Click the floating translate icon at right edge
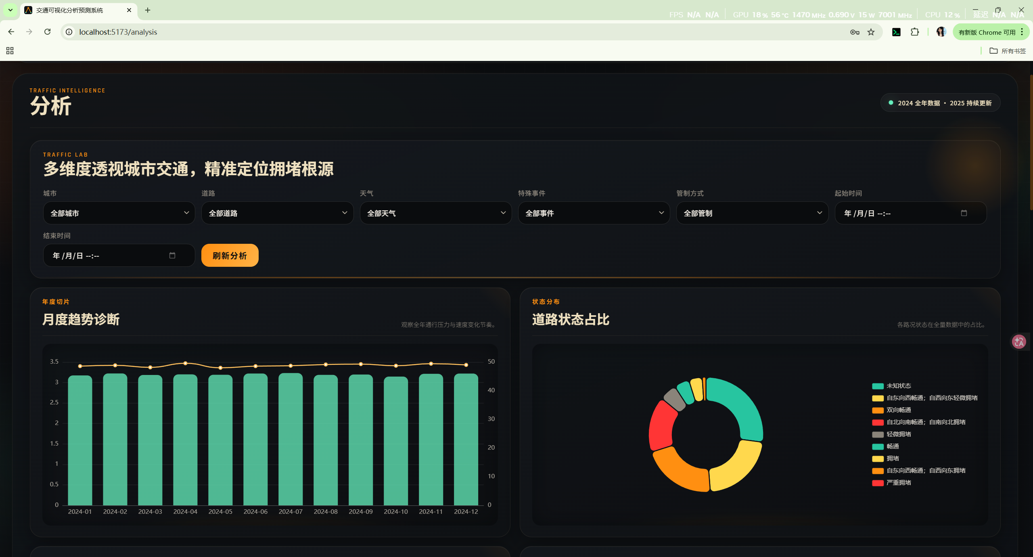 pos(1019,342)
